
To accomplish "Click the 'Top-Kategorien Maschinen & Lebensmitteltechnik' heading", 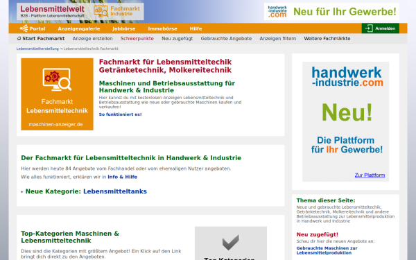I will click(x=70, y=237).
